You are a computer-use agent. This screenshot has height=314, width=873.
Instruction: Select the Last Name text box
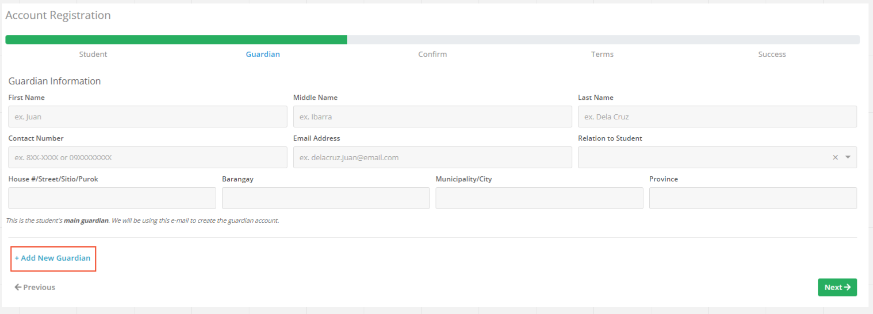[717, 117]
